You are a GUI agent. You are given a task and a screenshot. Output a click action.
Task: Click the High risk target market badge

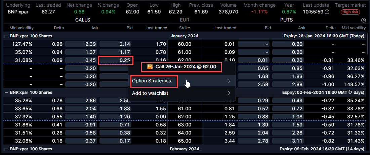coord(350,12)
